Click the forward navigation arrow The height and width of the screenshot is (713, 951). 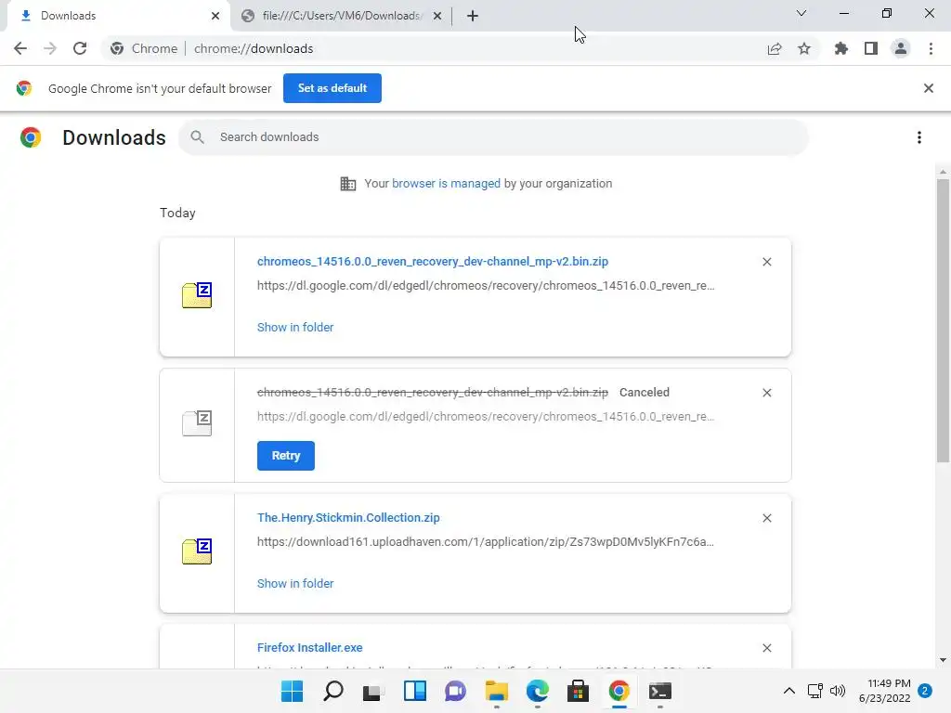point(50,48)
